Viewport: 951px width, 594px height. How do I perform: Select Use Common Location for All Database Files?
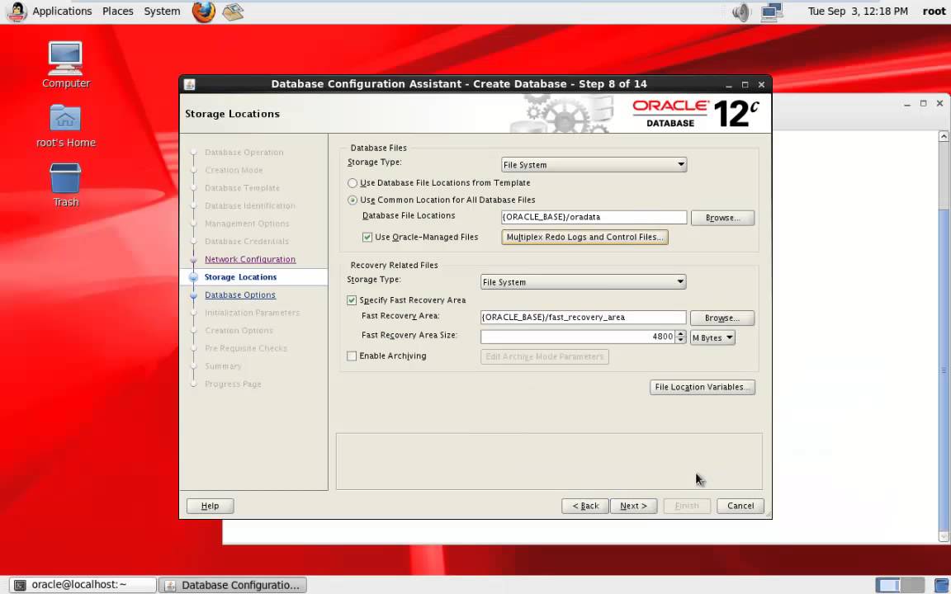point(352,200)
